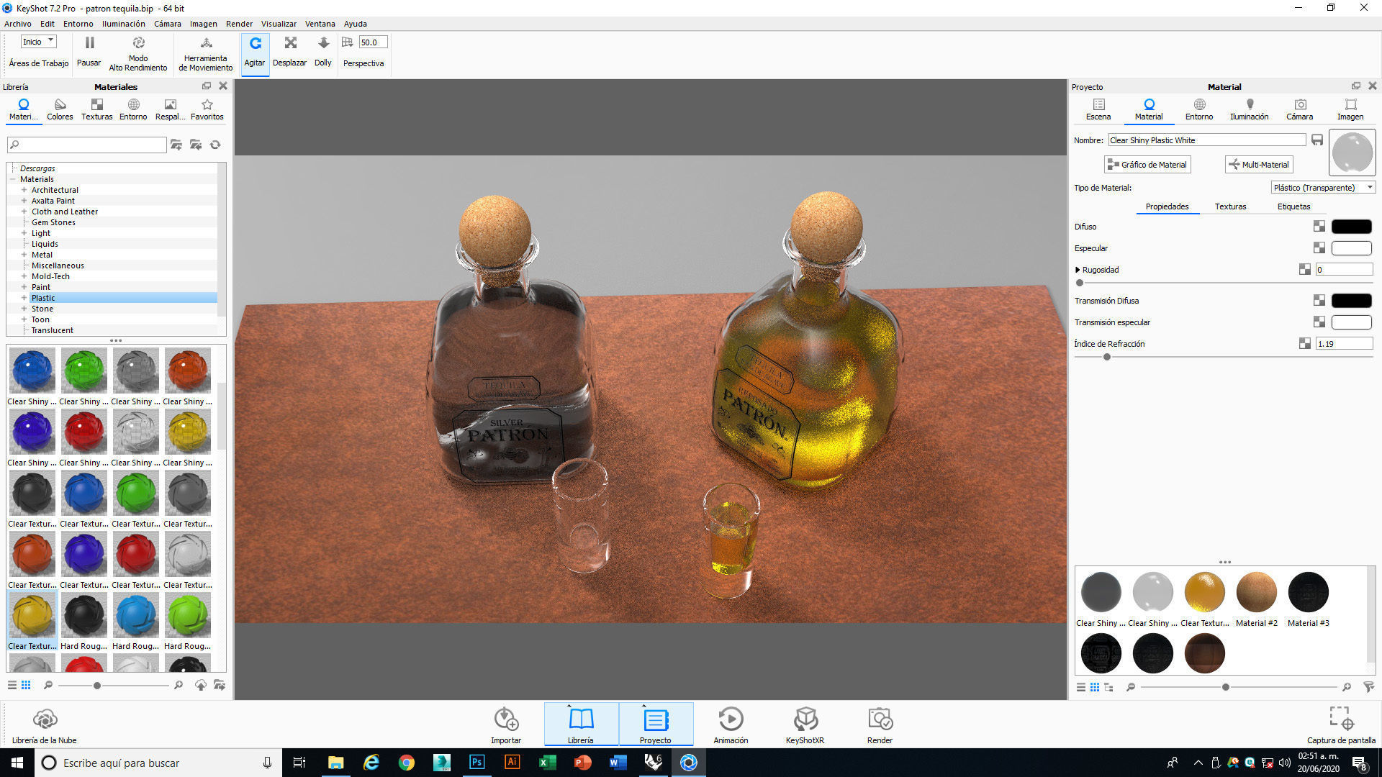This screenshot has height=777, width=1382.
Task: Open the Escena project tab
Action: tap(1098, 109)
